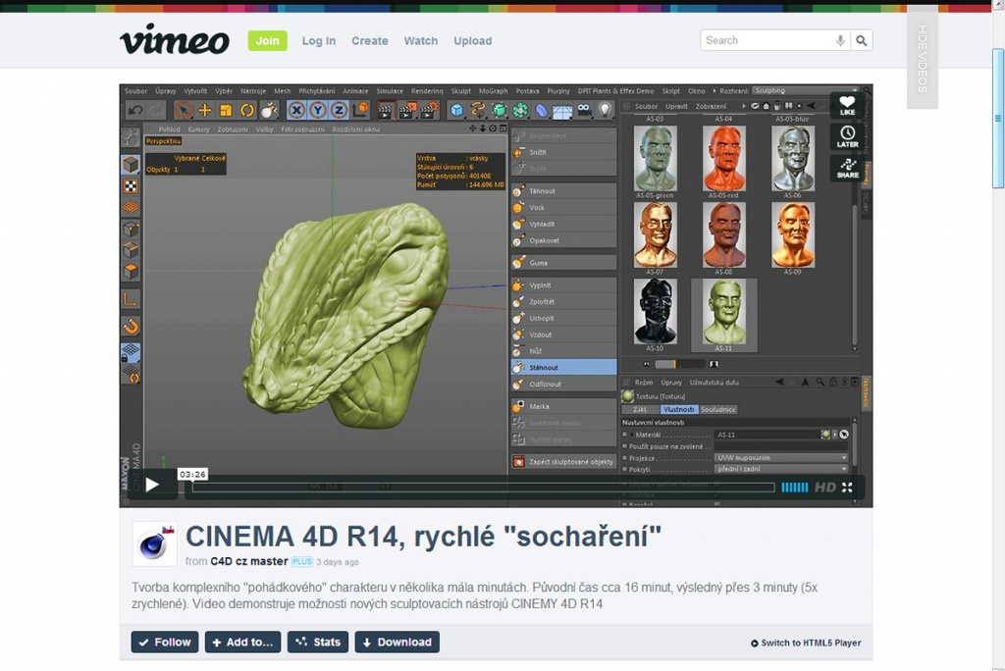Image resolution: width=1005 pixels, height=671 pixels.
Task: Open the Log In link
Action: (x=319, y=40)
